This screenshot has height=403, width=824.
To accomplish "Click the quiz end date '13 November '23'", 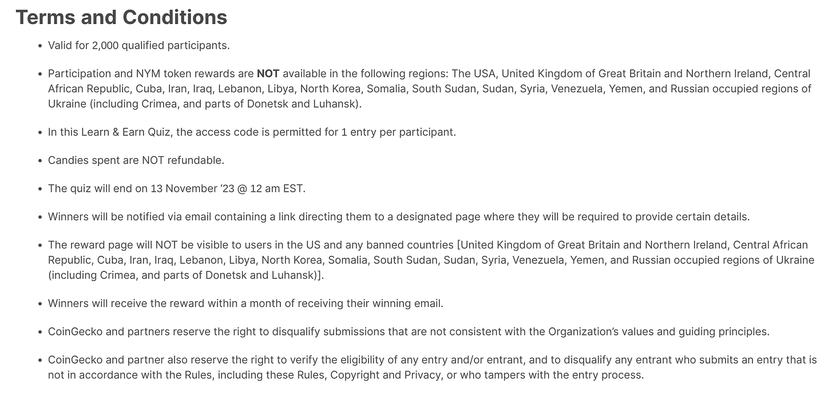I will (x=193, y=189).
